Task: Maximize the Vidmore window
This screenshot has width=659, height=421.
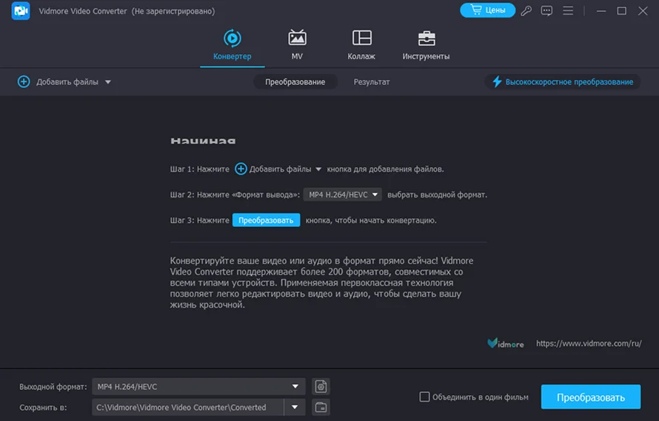Action: (x=621, y=11)
